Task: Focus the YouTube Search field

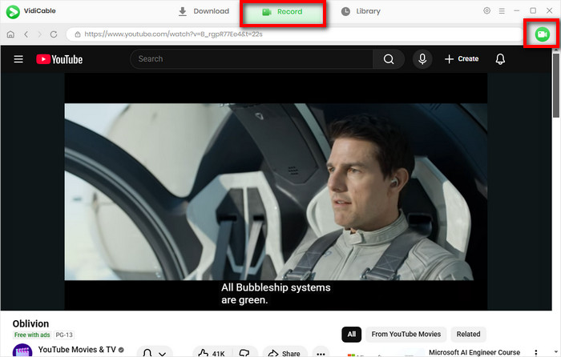Action: [x=252, y=59]
